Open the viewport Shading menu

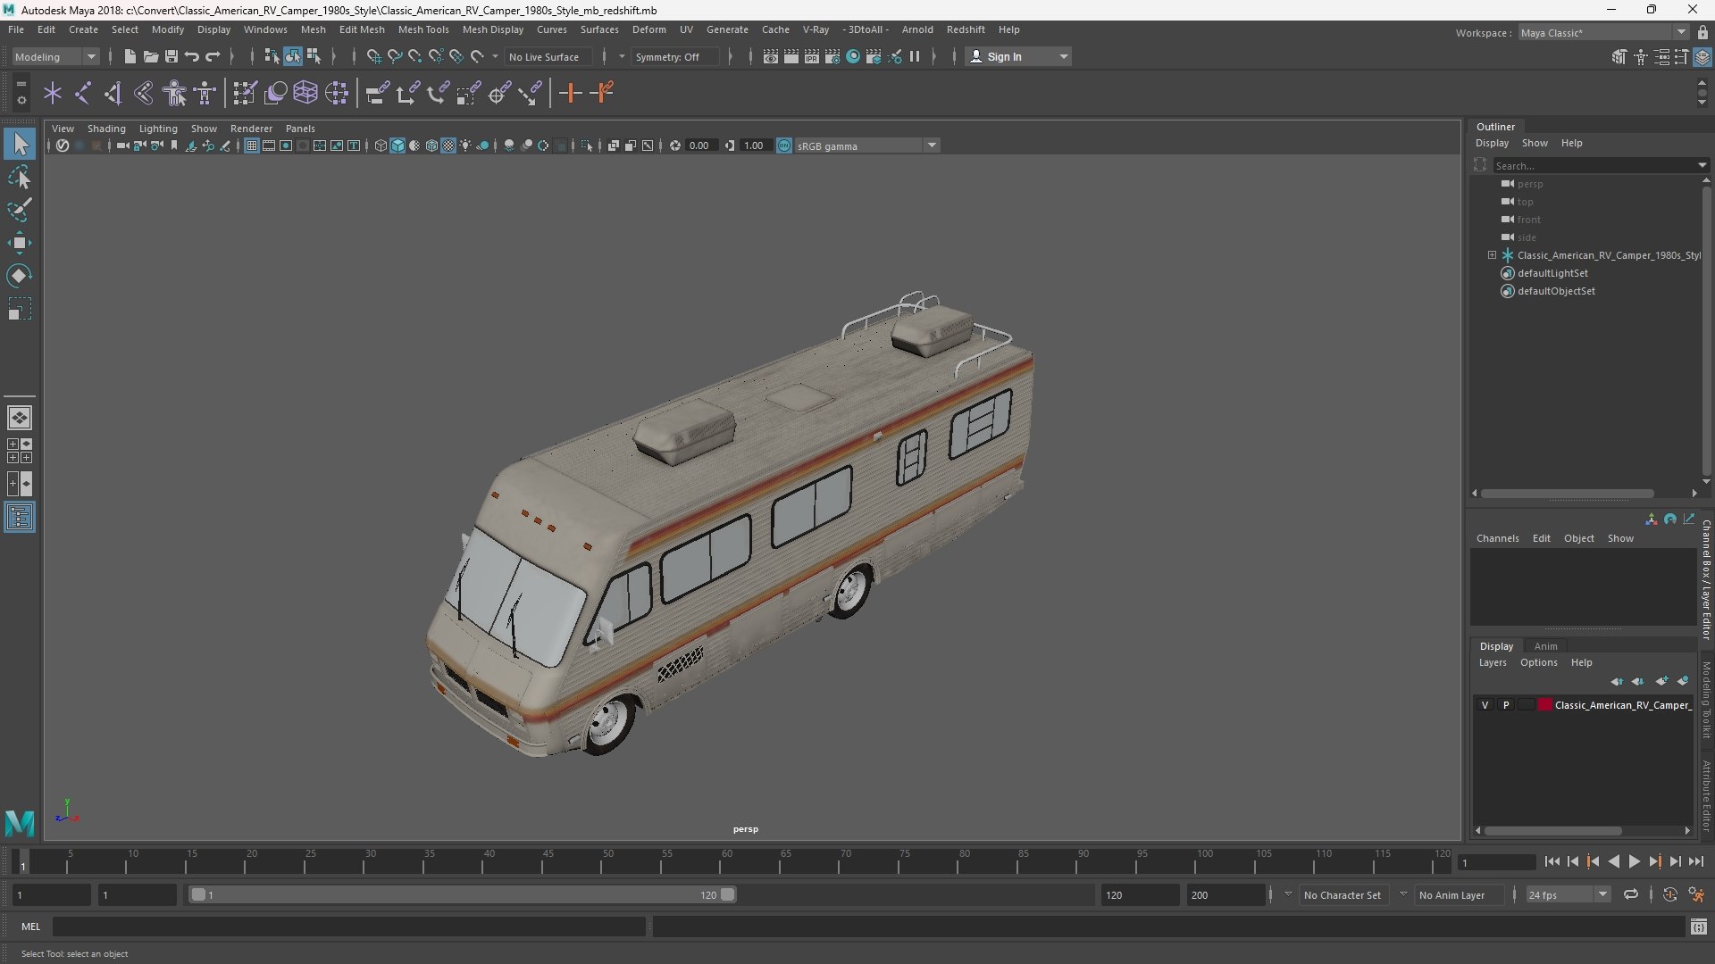click(x=106, y=129)
